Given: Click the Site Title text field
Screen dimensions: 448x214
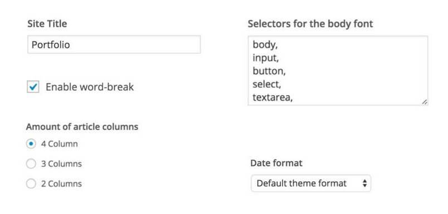Looking at the screenshot, I should (114, 44).
